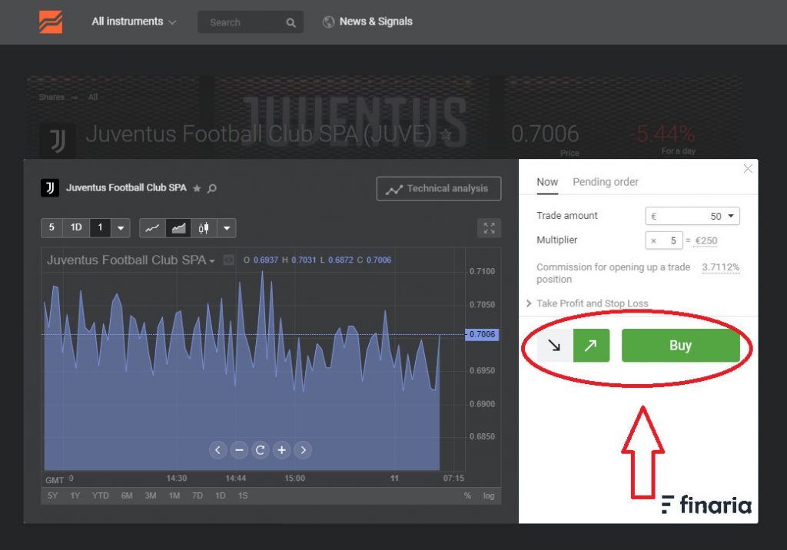Viewport: 787px width, 550px height.
Task: Select the 5Y time range
Action: coord(52,495)
